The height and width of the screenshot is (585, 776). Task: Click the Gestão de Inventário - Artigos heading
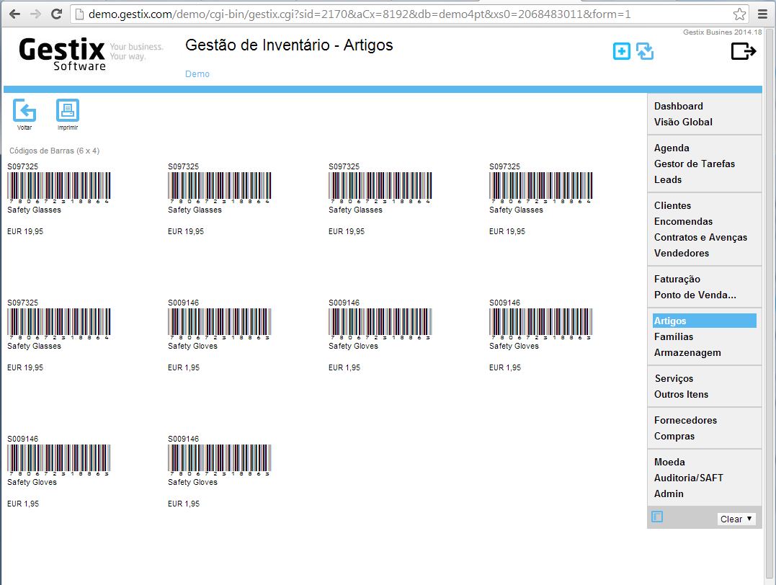click(289, 45)
